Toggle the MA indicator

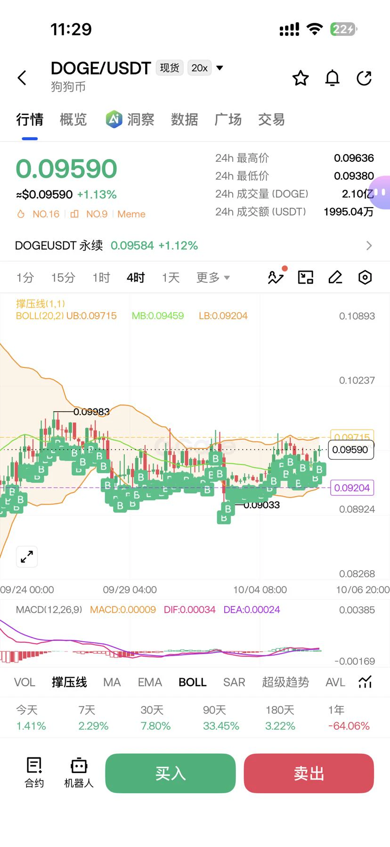112,682
